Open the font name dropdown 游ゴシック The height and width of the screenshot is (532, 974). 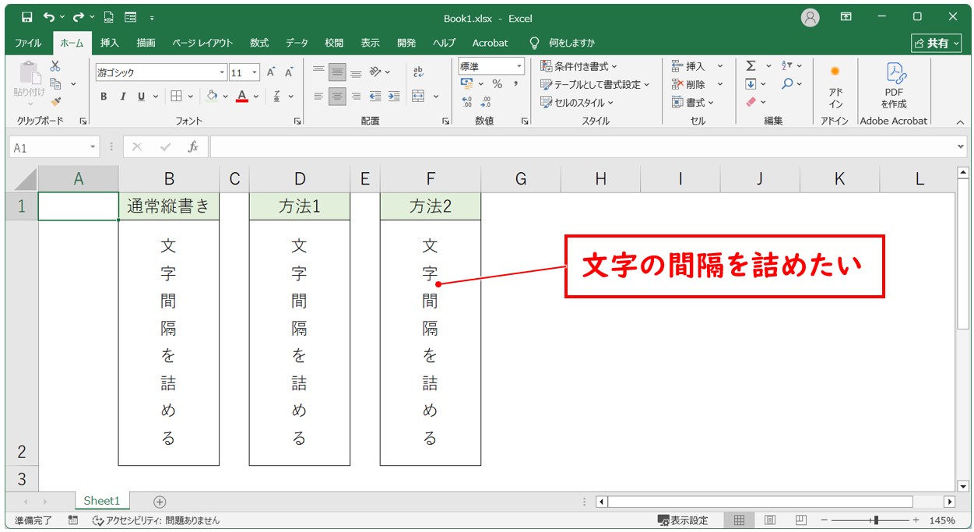click(223, 72)
